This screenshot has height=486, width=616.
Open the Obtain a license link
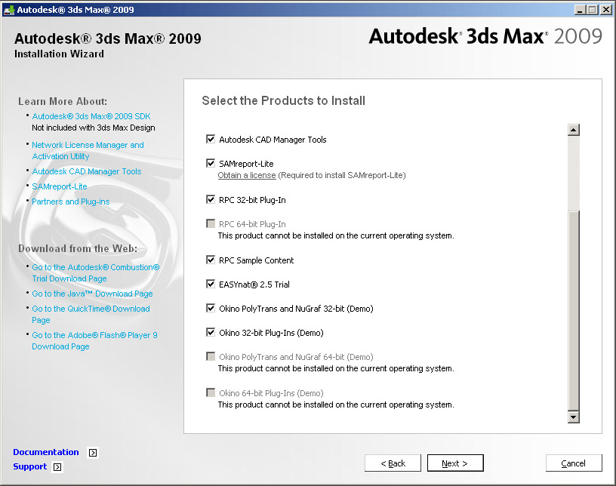(247, 175)
